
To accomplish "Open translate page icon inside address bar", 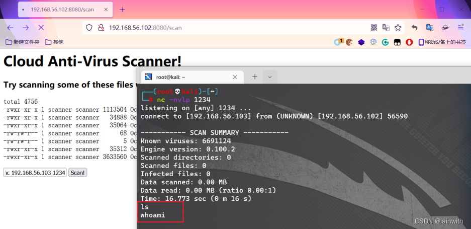I will coord(386,28).
